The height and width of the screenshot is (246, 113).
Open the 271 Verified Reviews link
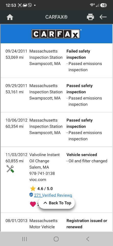(53, 195)
